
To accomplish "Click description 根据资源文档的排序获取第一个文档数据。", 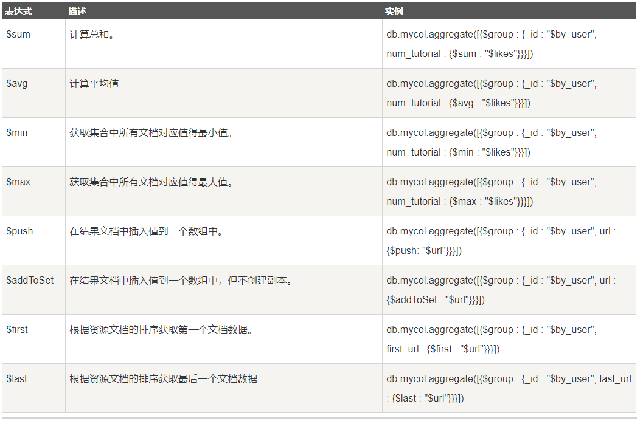I will (161, 329).
